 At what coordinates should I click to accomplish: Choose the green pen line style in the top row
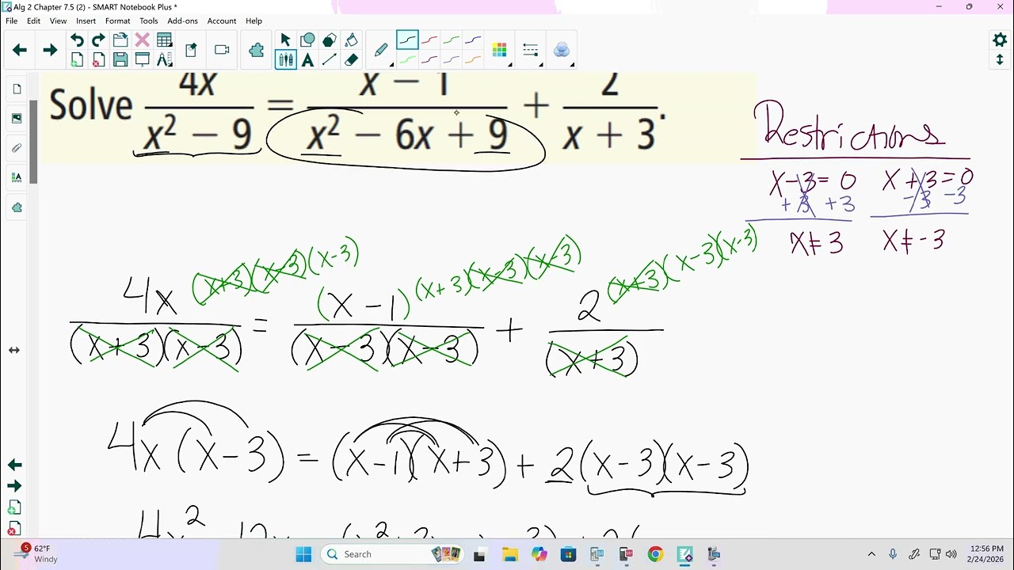coord(452,40)
